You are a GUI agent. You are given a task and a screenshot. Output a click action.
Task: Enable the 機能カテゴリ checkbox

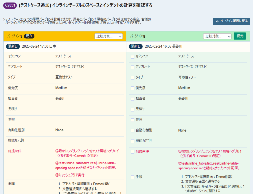point(132,140)
